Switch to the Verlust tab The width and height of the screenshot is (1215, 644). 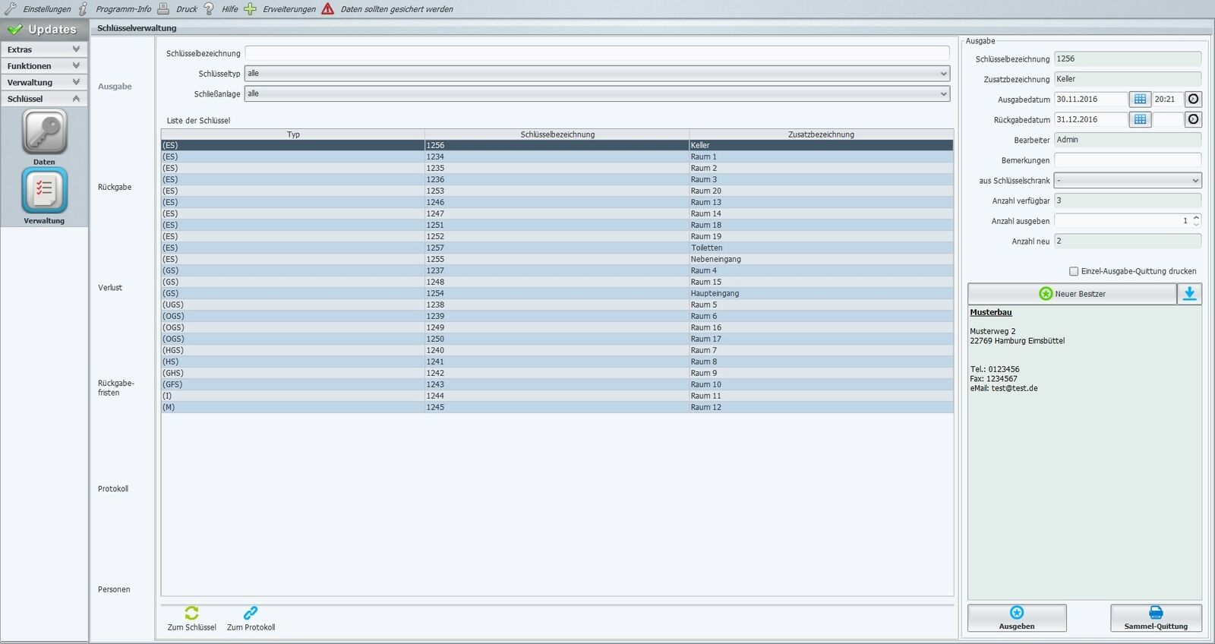(x=110, y=288)
